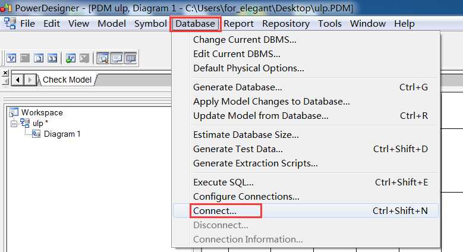Open the Help menu
The width and height of the screenshot is (463, 252).
tap(404, 24)
